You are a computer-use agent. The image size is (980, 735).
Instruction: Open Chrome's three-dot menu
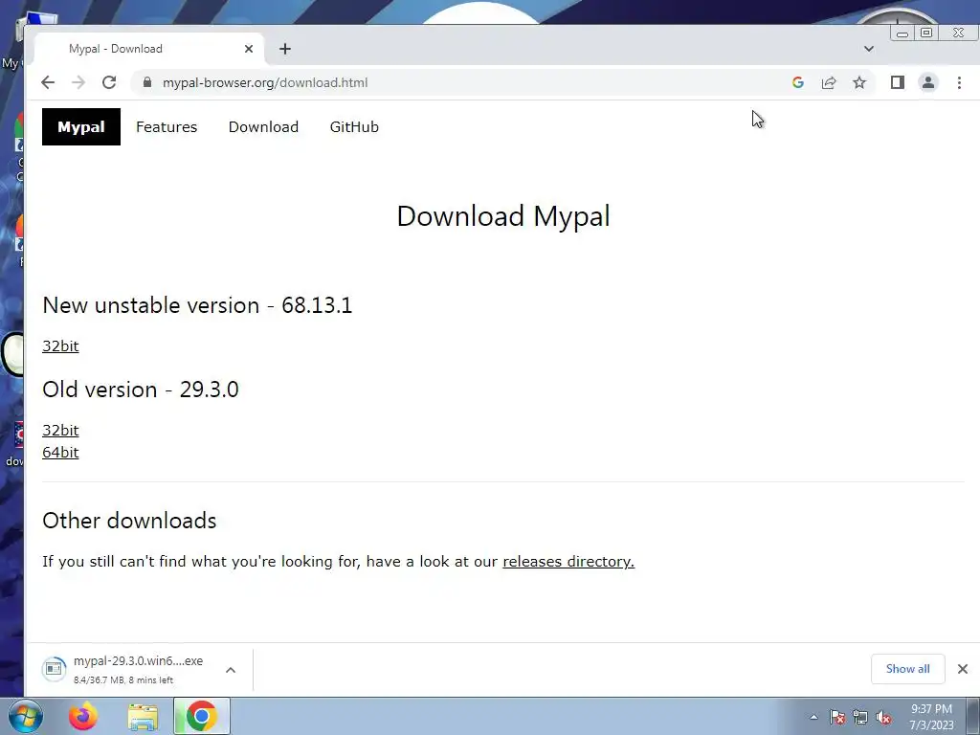coord(959,82)
